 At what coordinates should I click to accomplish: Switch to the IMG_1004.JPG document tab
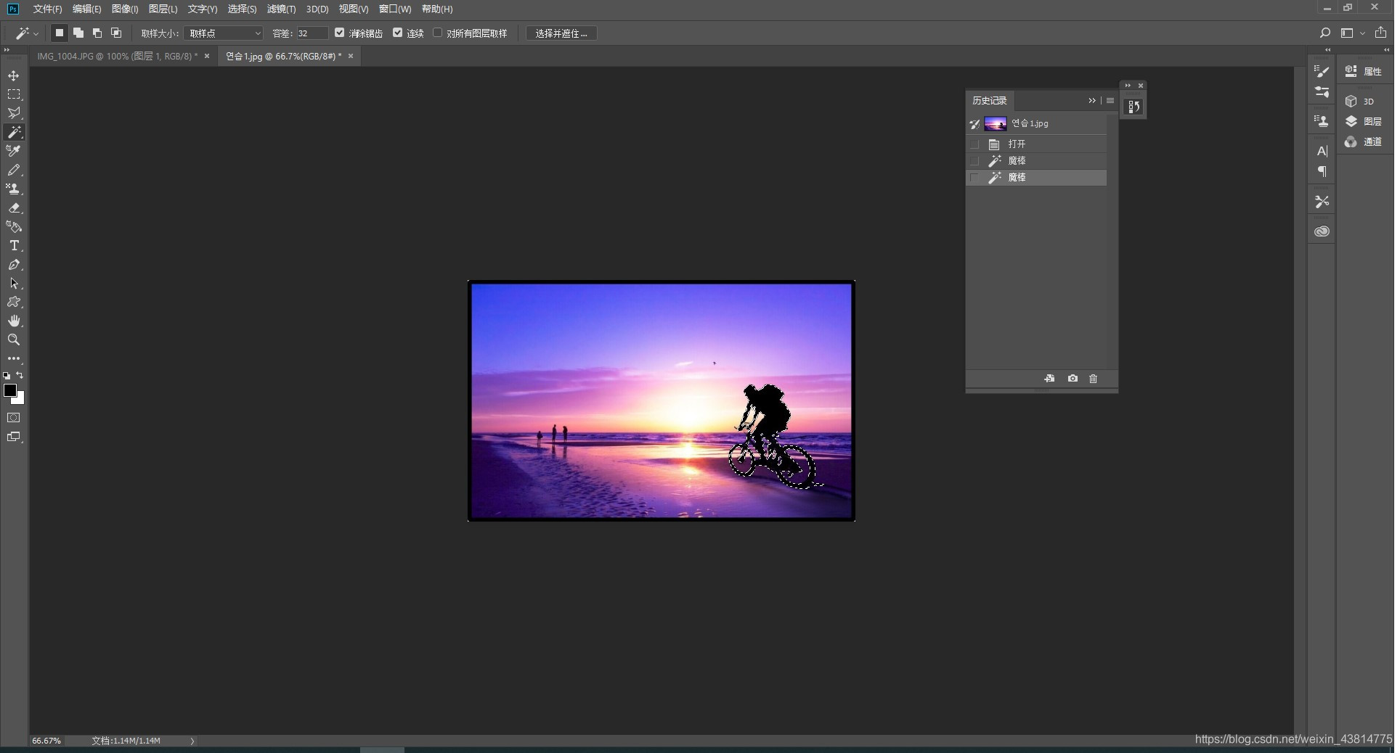[117, 56]
